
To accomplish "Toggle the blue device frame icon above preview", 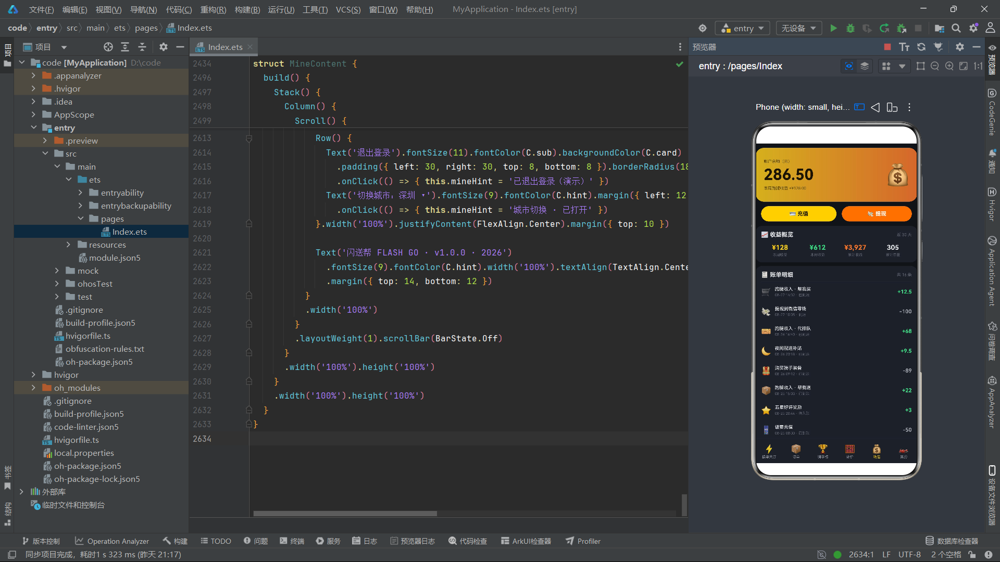I will click(x=859, y=107).
